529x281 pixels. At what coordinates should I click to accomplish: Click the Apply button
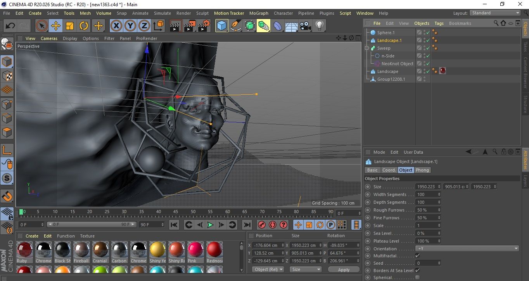[344, 269]
